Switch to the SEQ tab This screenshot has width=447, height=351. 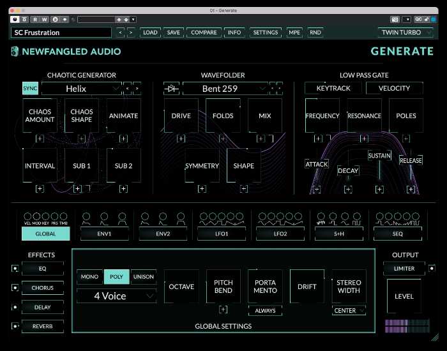pyautogui.click(x=398, y=234)
